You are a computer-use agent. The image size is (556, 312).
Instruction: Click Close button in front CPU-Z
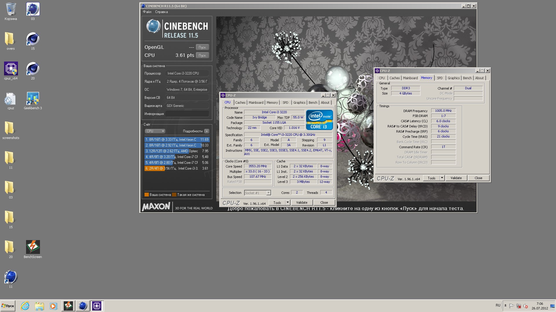click(324, 203)
